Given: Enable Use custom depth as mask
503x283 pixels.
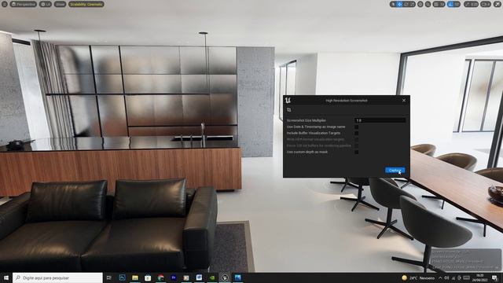Looking at the screenshot, I should tap(356, 152).
